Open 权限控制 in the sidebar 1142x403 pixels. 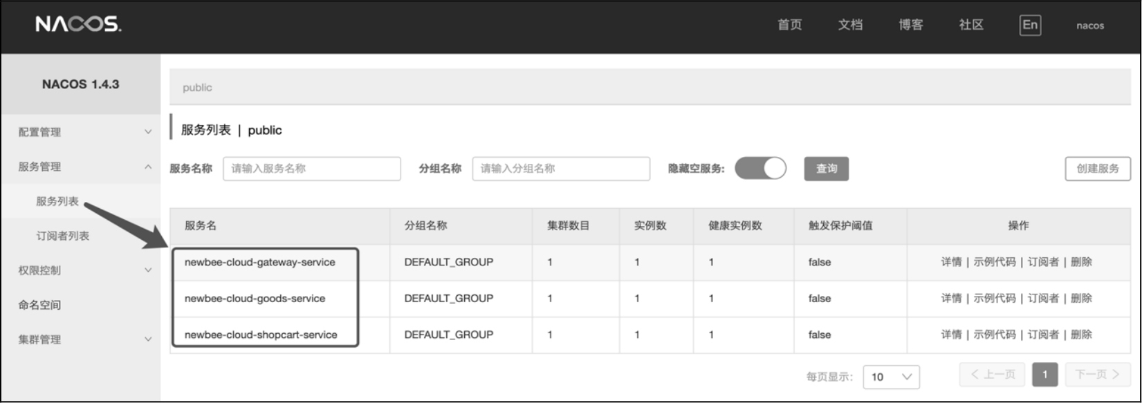[39, 270]
